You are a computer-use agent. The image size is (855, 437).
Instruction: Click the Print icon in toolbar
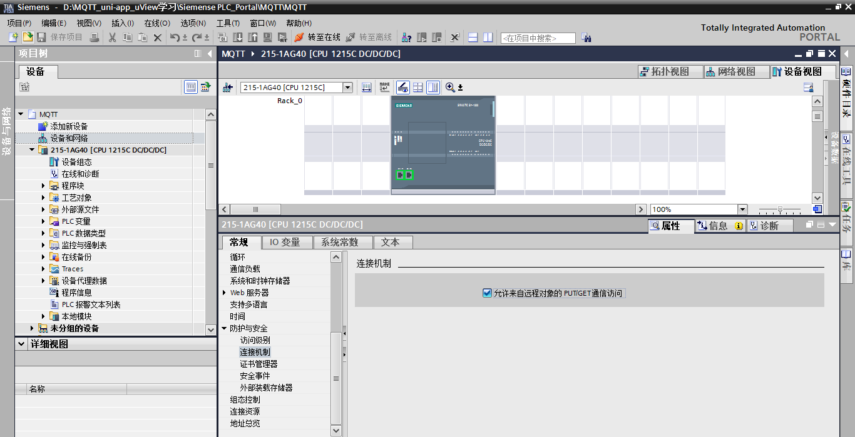[x=94, y=38]
